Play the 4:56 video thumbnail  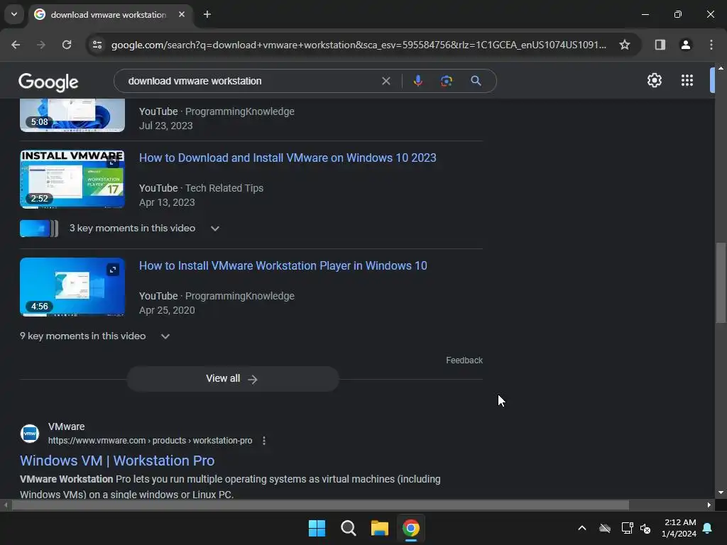click(72, 287)
